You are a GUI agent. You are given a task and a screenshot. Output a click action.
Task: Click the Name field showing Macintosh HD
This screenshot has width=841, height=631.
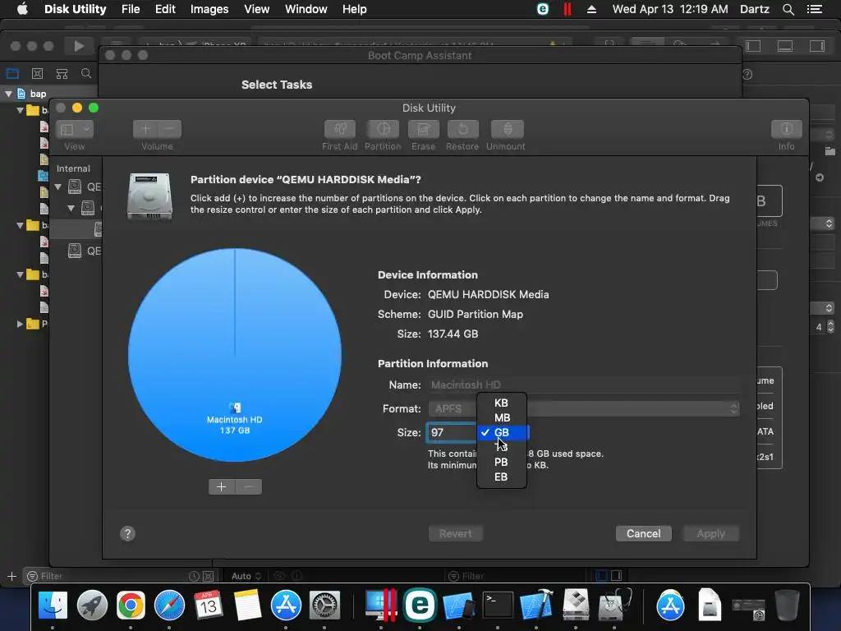(x=584, y=385)
